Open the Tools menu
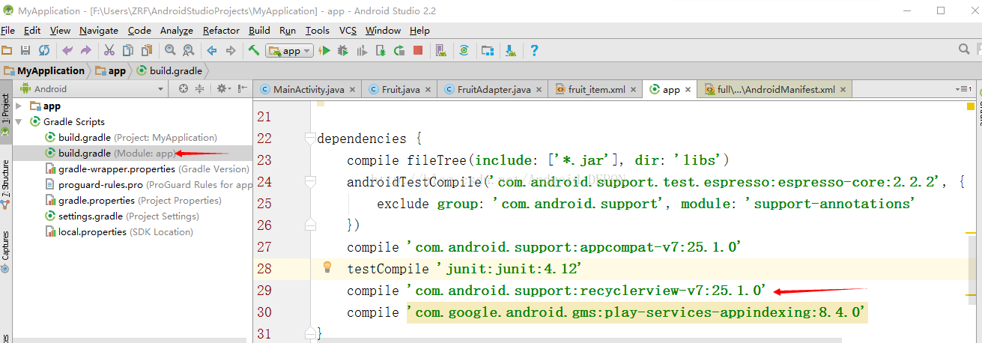Screen dimensions: 982x343 [318, 31]
